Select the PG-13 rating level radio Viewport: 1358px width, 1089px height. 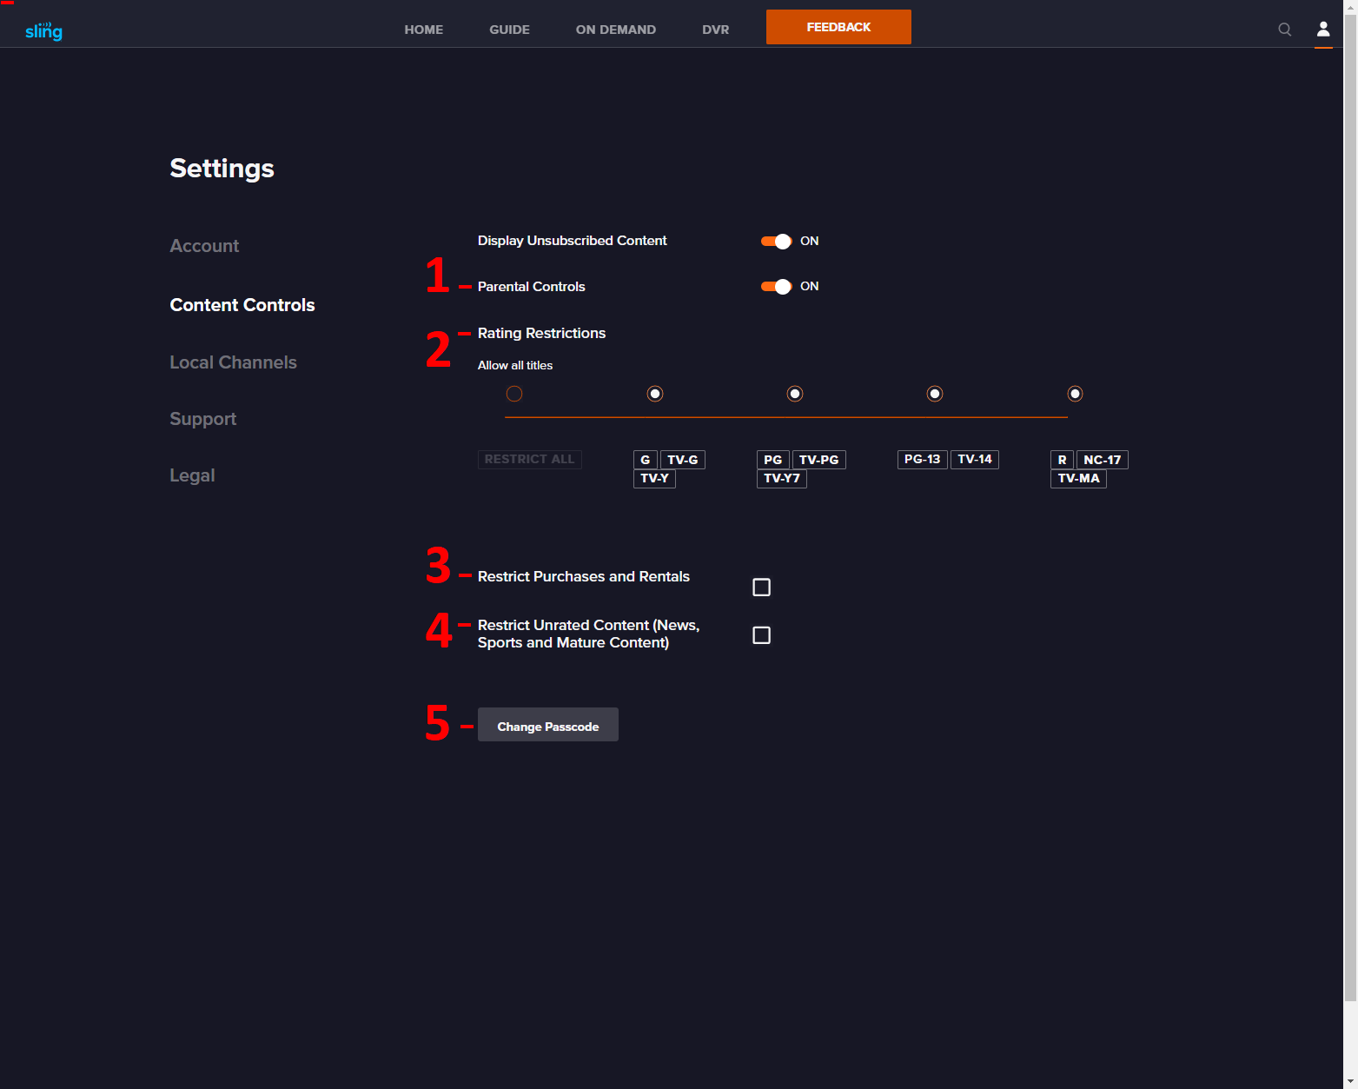point(934,394)
